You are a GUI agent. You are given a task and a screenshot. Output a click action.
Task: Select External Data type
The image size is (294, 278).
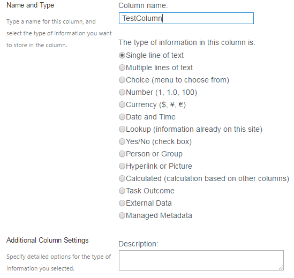tap(122, 203)
